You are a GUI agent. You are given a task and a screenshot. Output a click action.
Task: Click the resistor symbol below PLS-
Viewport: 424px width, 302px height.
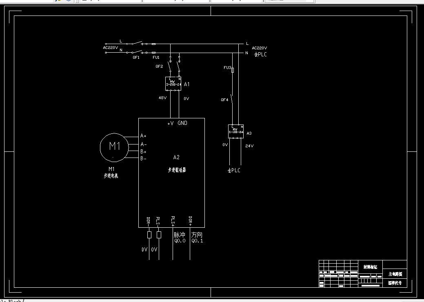159,235
